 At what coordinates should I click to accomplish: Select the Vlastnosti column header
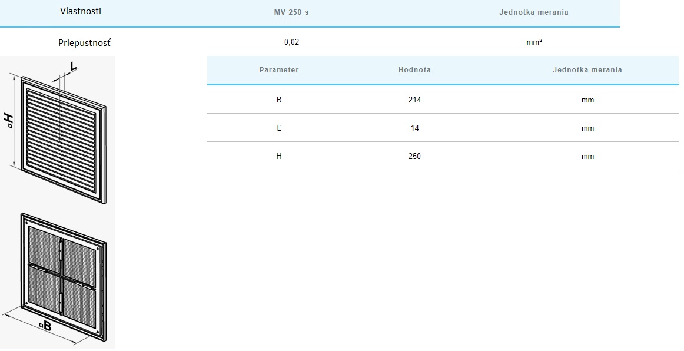tap(80, 11)
